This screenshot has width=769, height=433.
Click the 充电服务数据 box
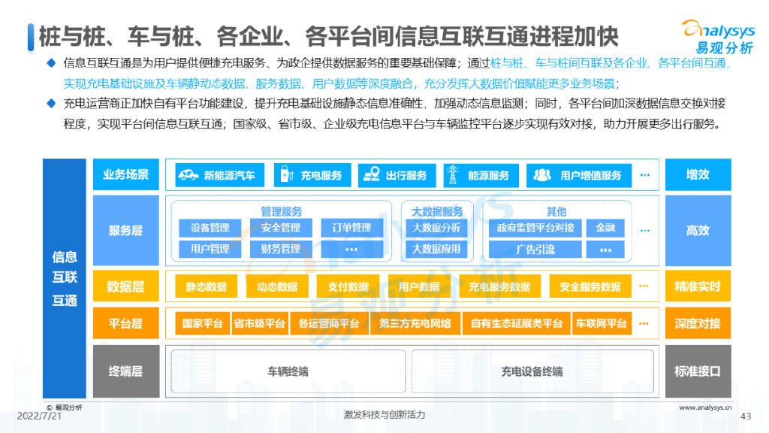tap(499, 286)
